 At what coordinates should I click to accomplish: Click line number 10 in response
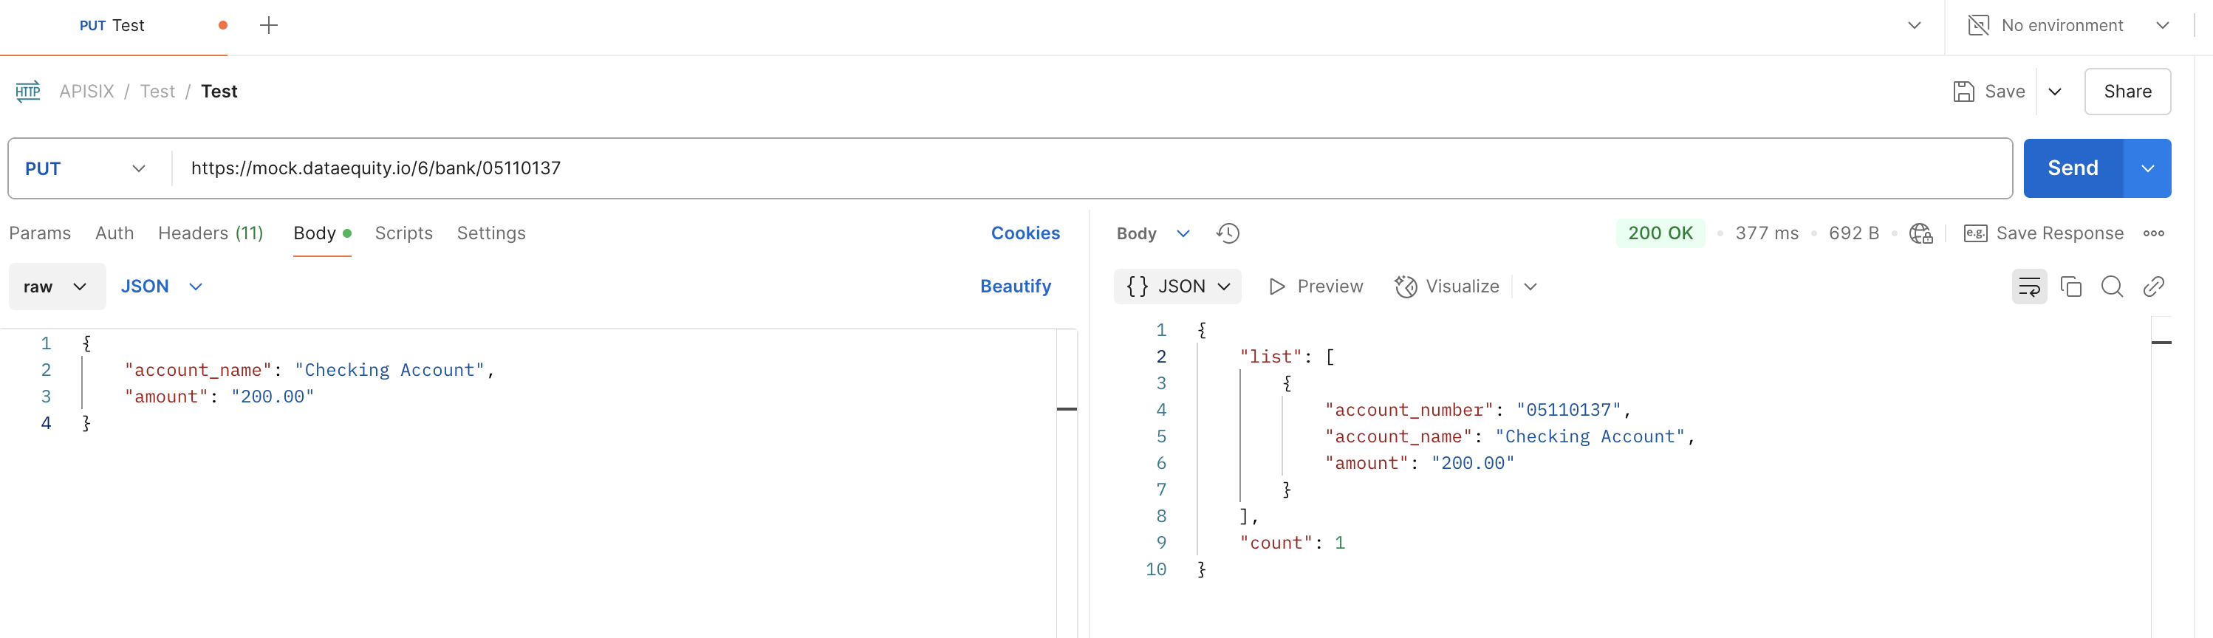coord(1155,569)
